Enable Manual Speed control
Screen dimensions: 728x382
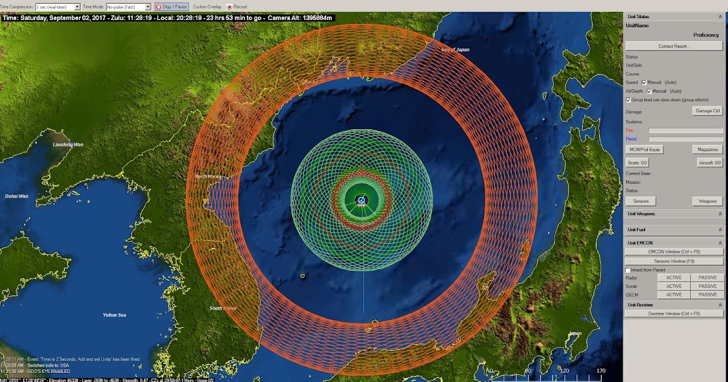(644, 82)
